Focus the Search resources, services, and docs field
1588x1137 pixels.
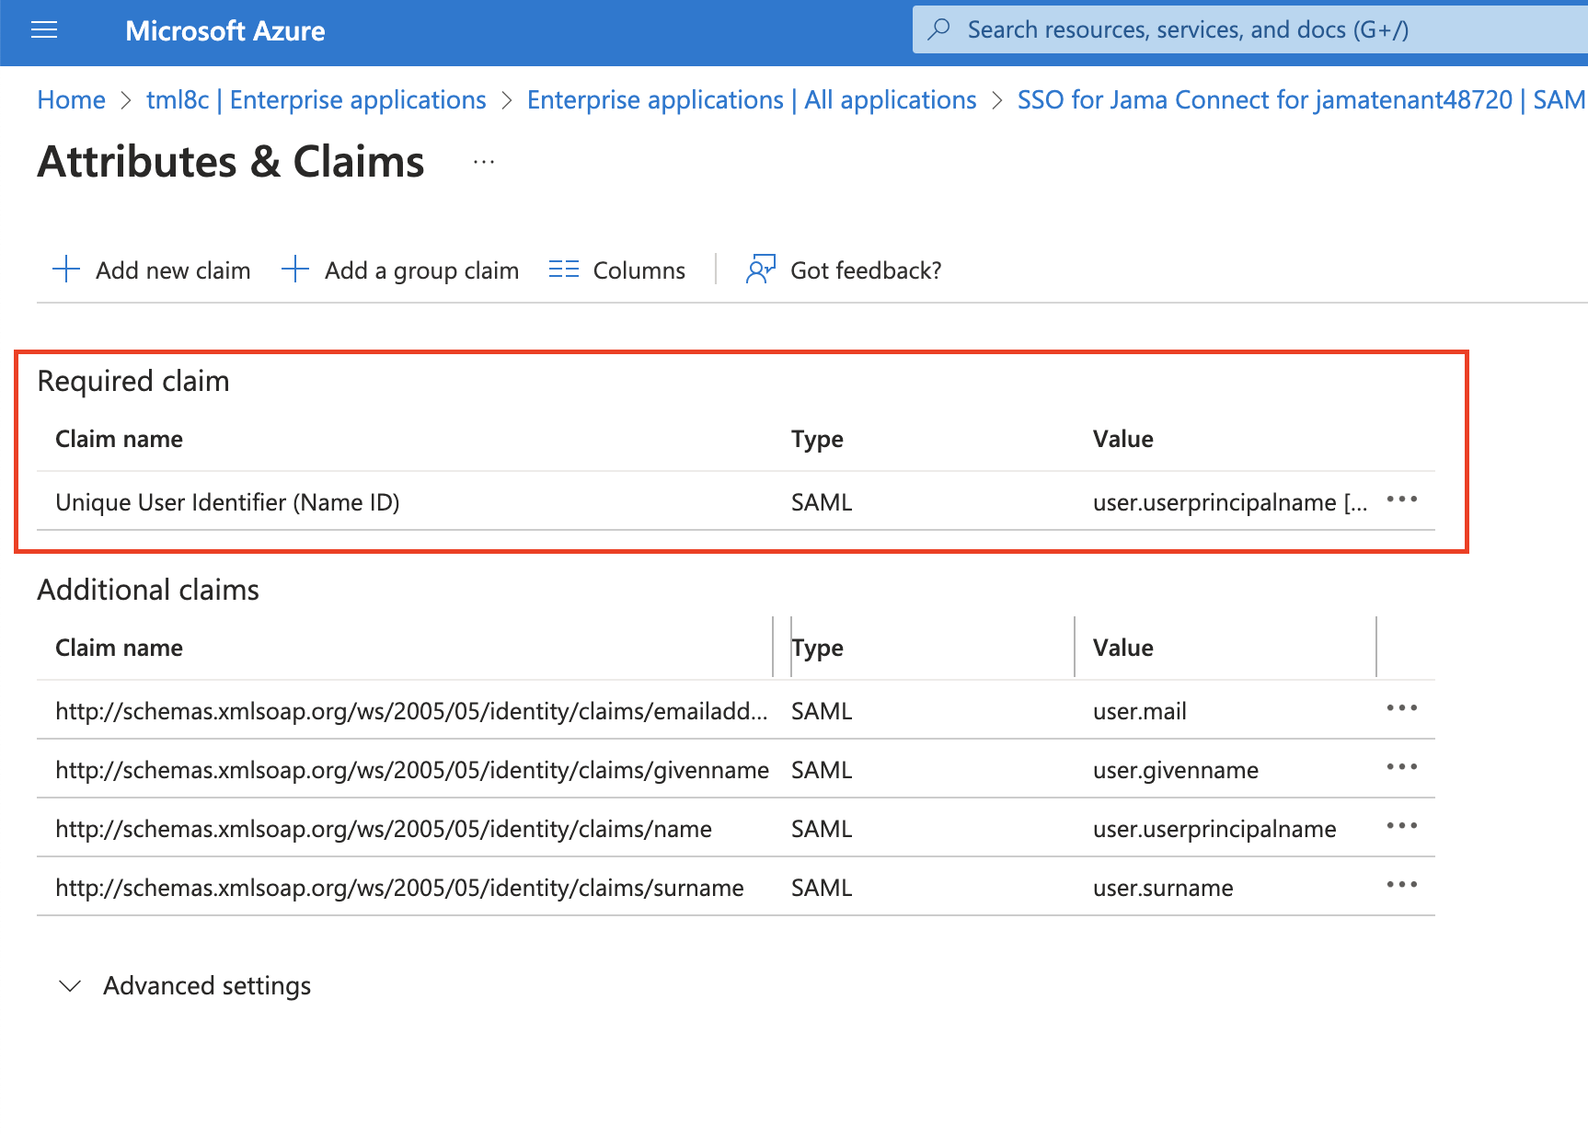pyautogui.click(x=1187, y=29)
